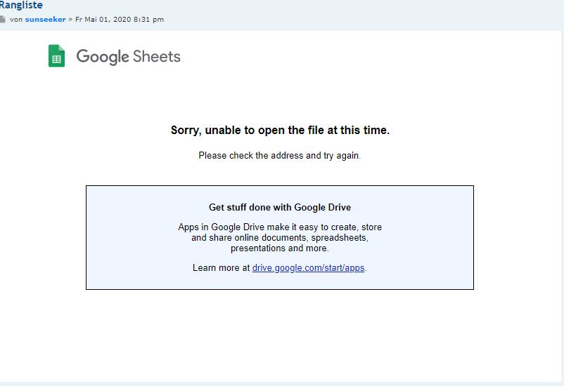The height and width of the screenshot is (386, 564).
Task: Click the green Google Sheets icon
Action: click(x=56, y=56)
